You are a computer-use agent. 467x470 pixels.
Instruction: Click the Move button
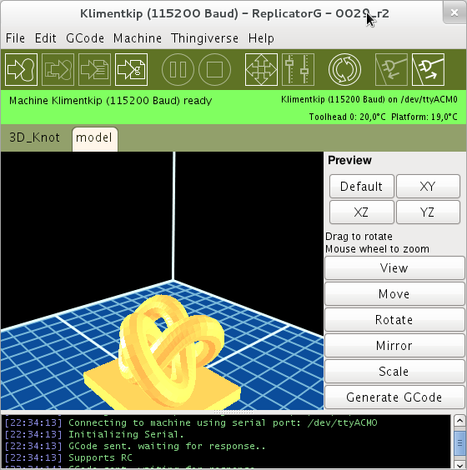[x=394, y=293]
